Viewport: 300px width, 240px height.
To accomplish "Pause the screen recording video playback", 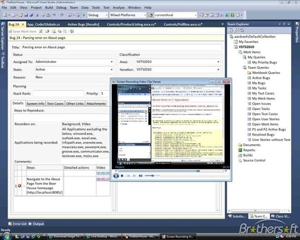I will (116, 176).
